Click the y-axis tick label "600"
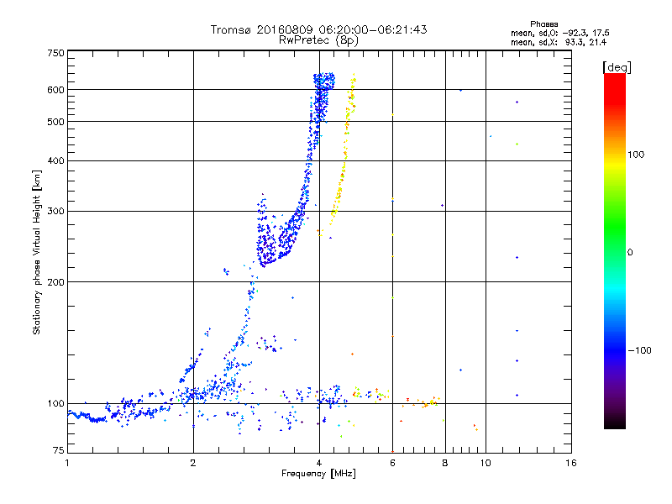Screen dimensions: 672x504 click(55, 90)
